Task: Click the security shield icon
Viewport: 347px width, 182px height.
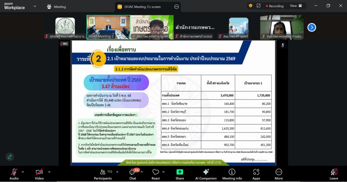Action: (250, 6)
